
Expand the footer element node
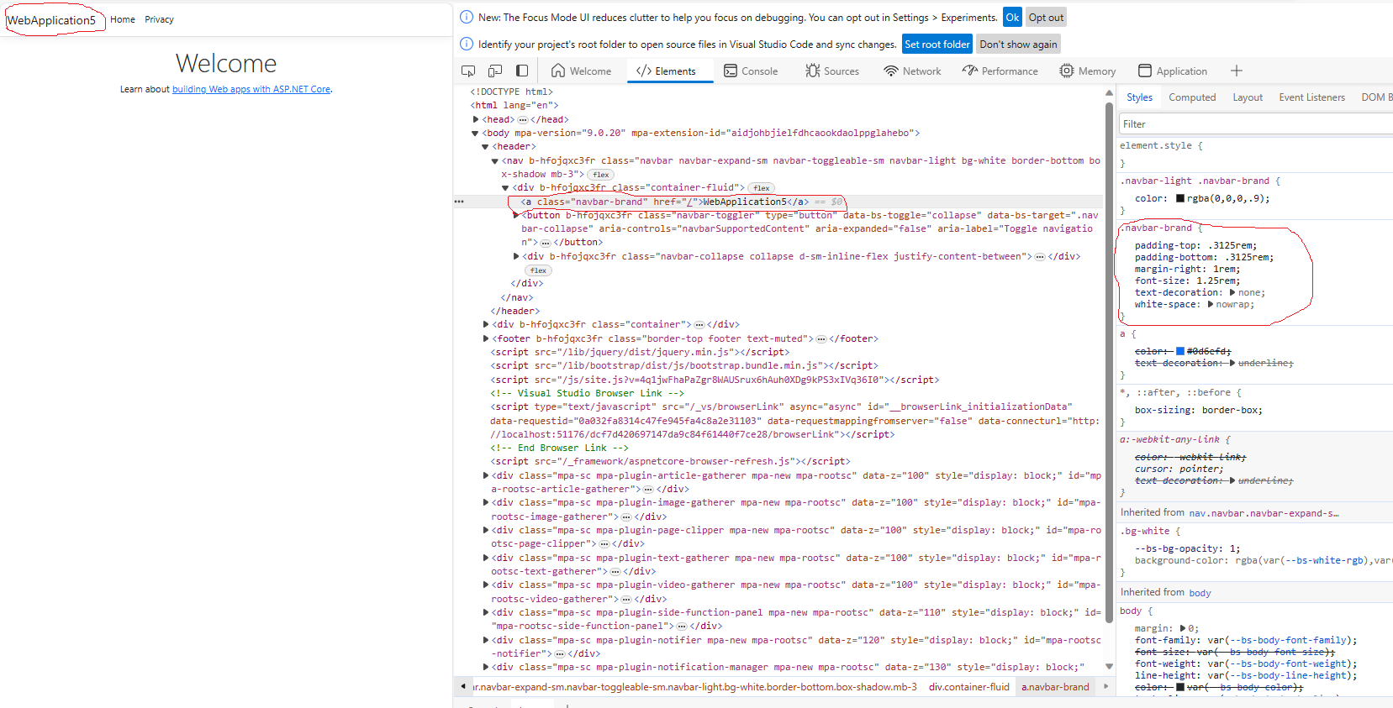[x=486, y=338]
